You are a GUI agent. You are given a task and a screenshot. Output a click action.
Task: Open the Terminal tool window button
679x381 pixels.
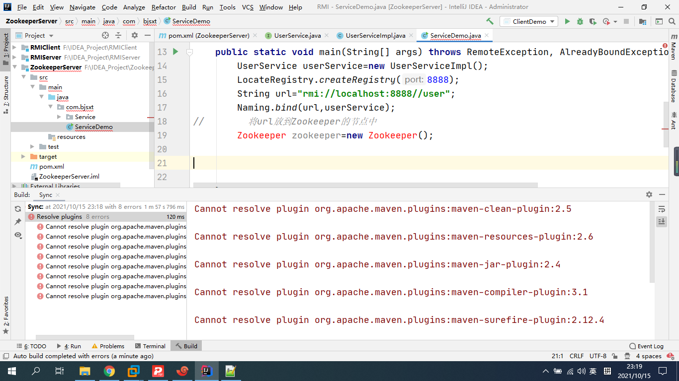(150, 346)
